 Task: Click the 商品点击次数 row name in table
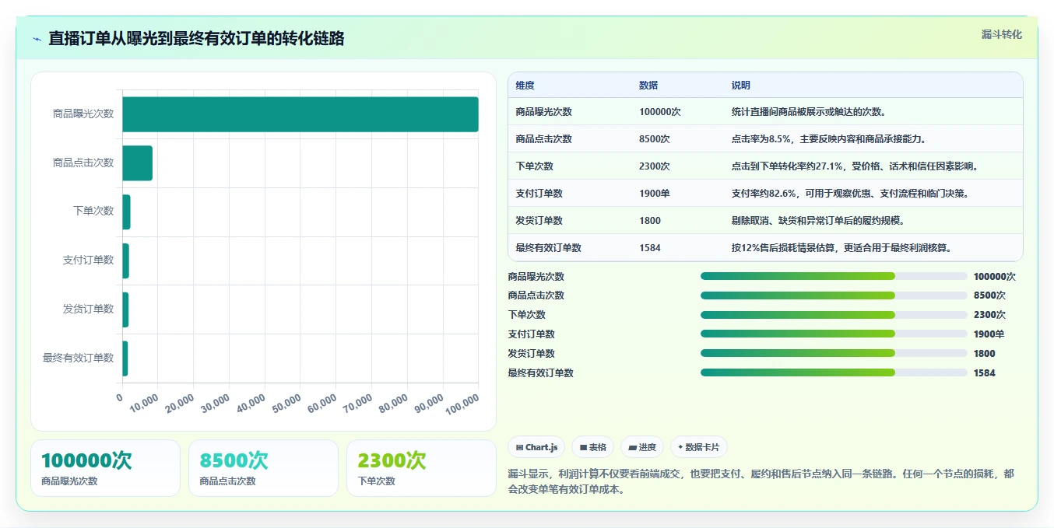click(543, 139)
